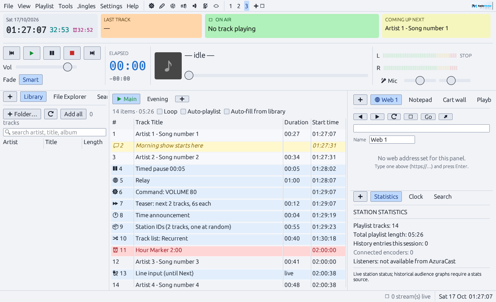Open the gear settings icon in toolbar
Viewport: 496px width, 302px height.
pyautogui.click(x=152, y=6)
